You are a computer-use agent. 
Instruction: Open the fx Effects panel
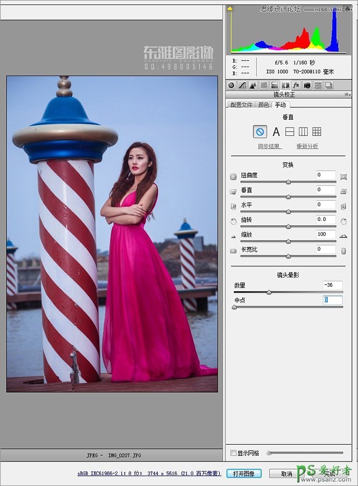click(296, 86)
